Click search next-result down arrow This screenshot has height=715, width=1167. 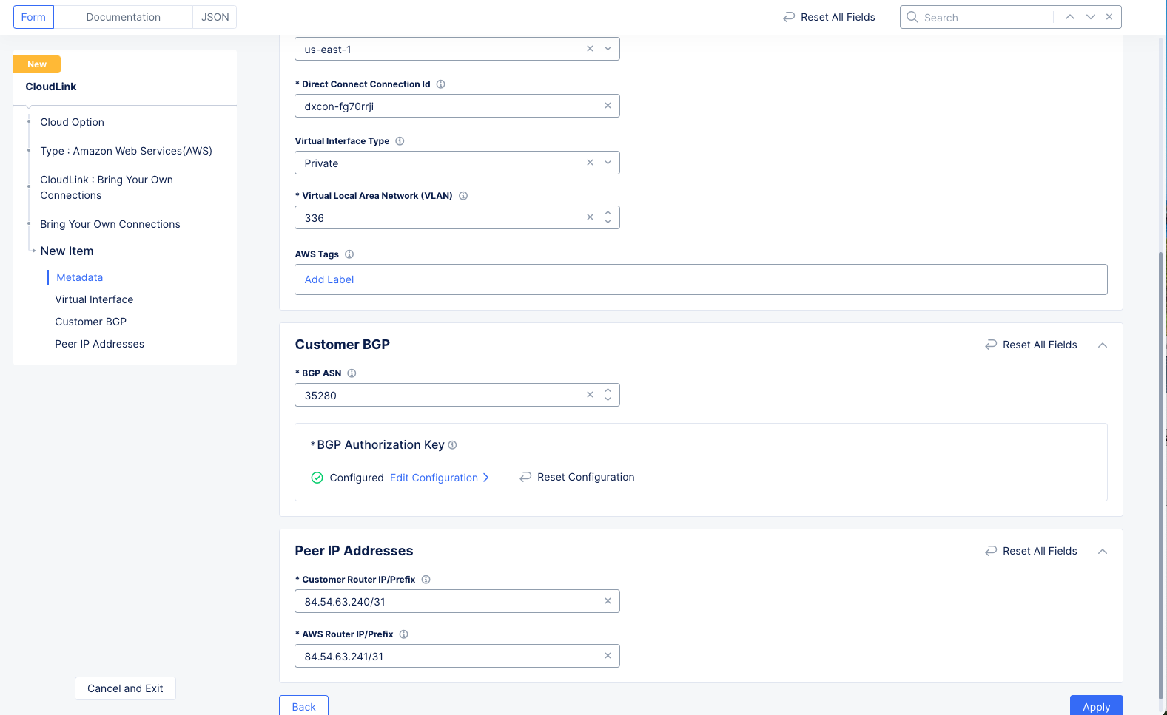1090,17
